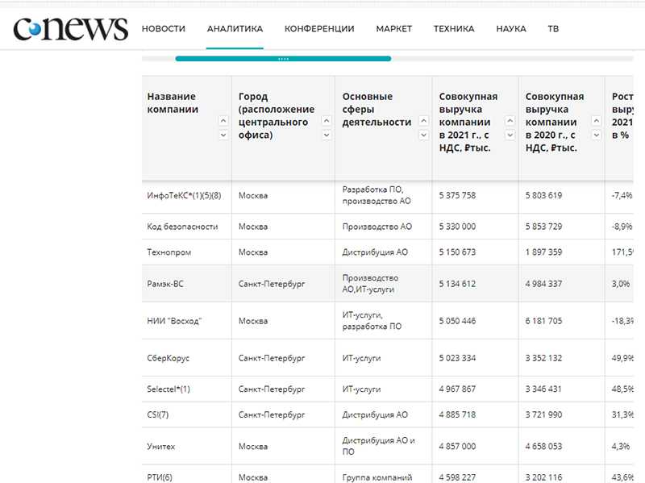Sort descending by Город column
The height and width of the screenshot is (483, 645).
click(327, 135)
